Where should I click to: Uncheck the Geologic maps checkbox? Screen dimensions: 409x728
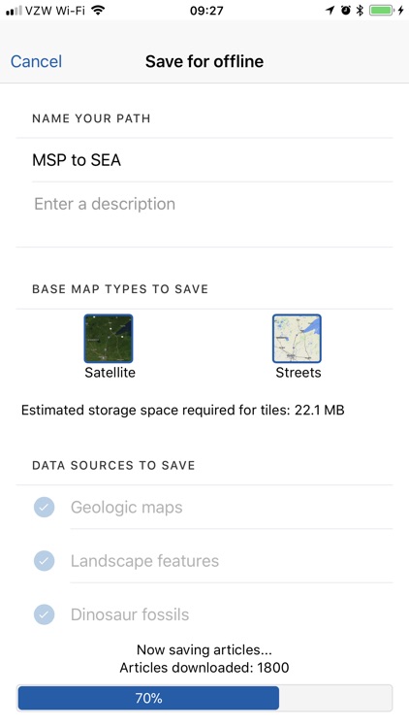coord(44,507)
